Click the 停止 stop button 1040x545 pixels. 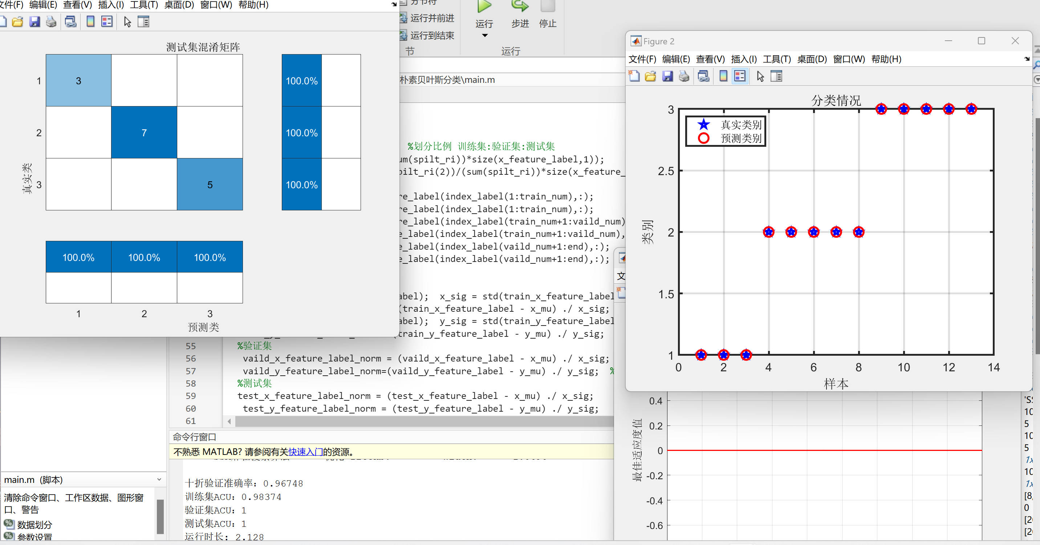[548, 15]
